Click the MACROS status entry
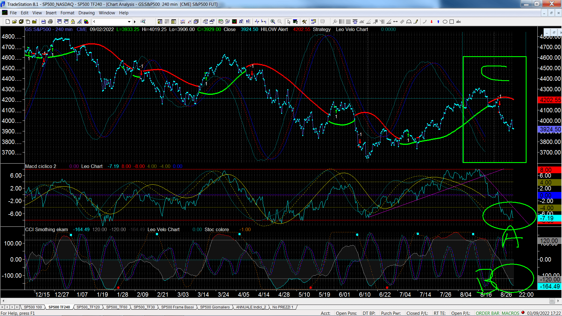Viewport: 562px width, 316px height. point(510,313)
